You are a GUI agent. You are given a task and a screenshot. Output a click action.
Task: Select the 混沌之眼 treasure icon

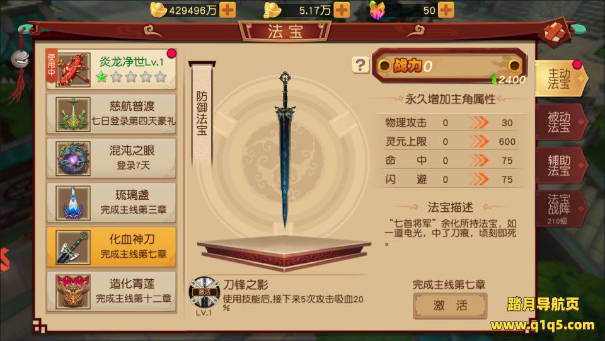73,159
